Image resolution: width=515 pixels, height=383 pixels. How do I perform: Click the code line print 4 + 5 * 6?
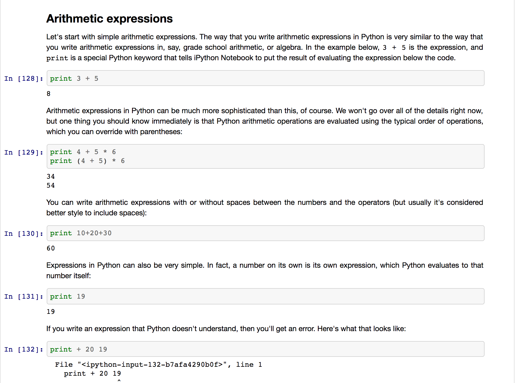pos(83,152)
